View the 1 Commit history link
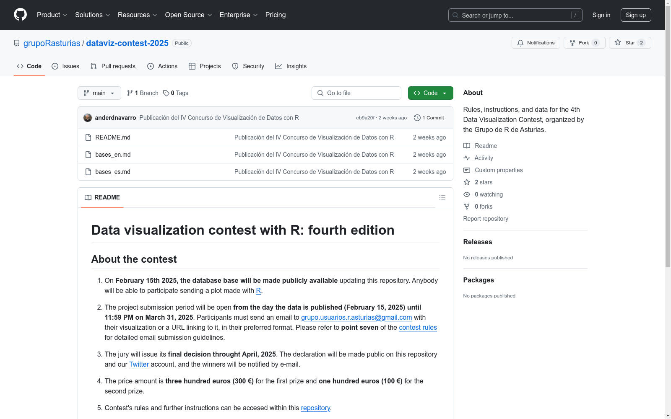The height and width of the screenshot is (419, 671). coord(429,118)
